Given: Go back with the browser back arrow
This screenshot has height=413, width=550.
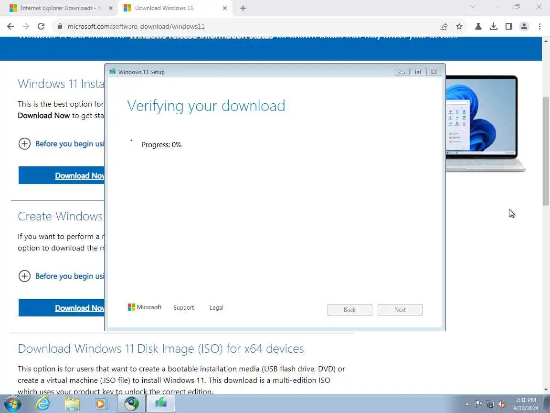Looking at the screenshot, I should [x=11, y=26].
